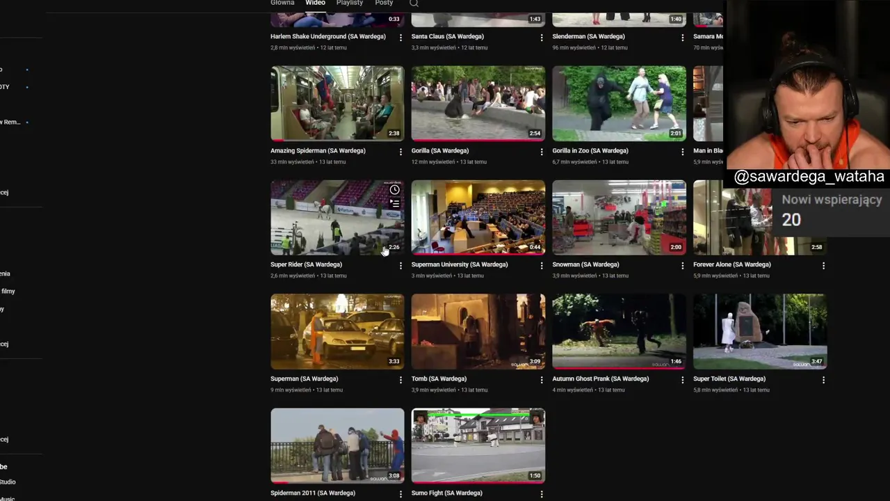Open Amazing Spiderman video title link
Image resolution: width=890 pixels, height=501 pixels.
(318, 150)
